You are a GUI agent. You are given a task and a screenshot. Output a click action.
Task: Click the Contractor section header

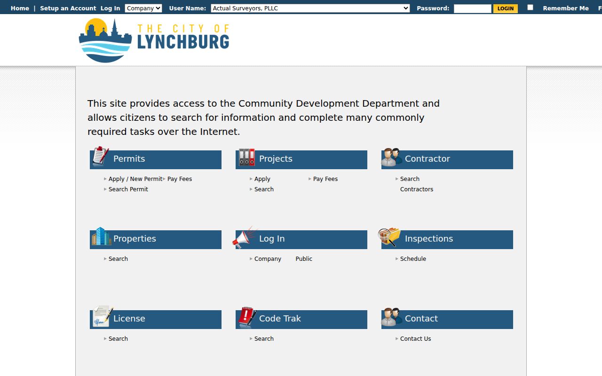(447, 160)
